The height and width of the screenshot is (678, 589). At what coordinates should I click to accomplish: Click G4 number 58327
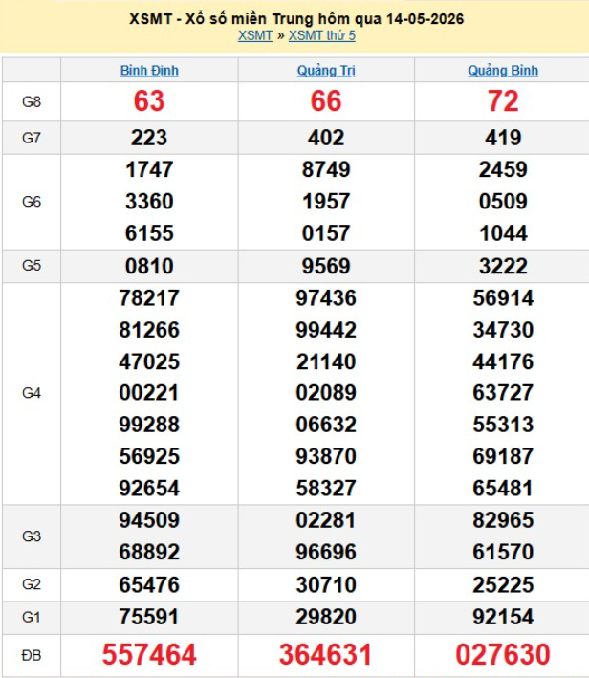click(x=326, y=488)
